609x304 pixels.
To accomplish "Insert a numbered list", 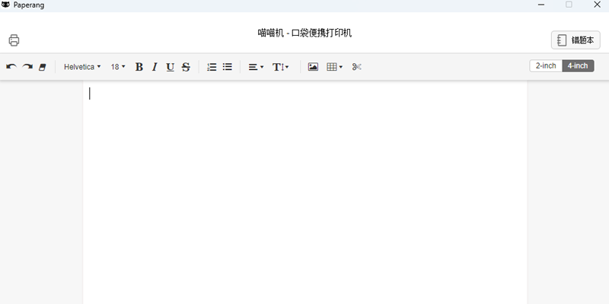I will [x=212, y=67].
